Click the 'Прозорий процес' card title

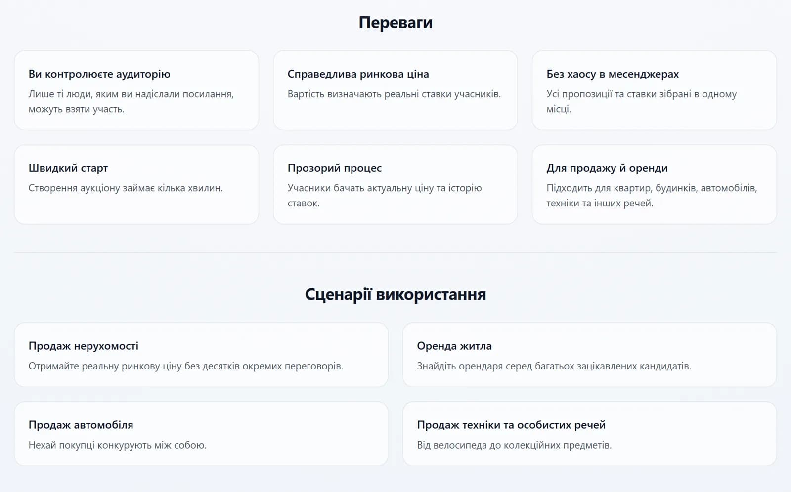click(335, 168)
